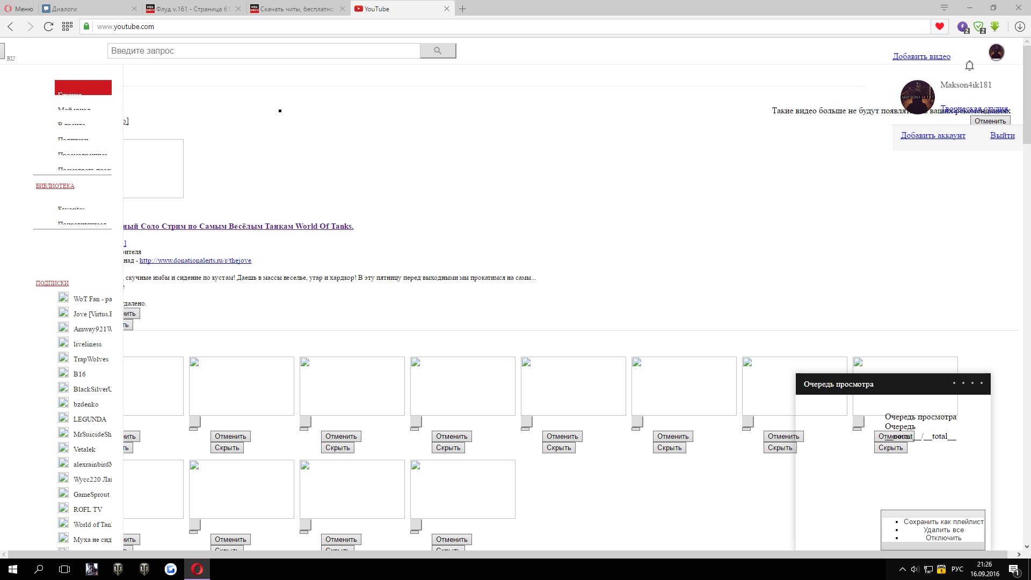
Task: Open the volume icon in system tray
Action: click(915, 569)
